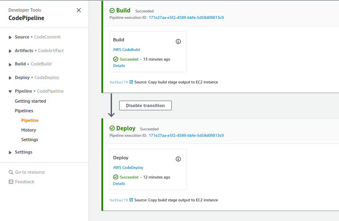339x221 pixels.
Task: Open the AWS CodeBuild link
Action: click(x=126, y=50)
